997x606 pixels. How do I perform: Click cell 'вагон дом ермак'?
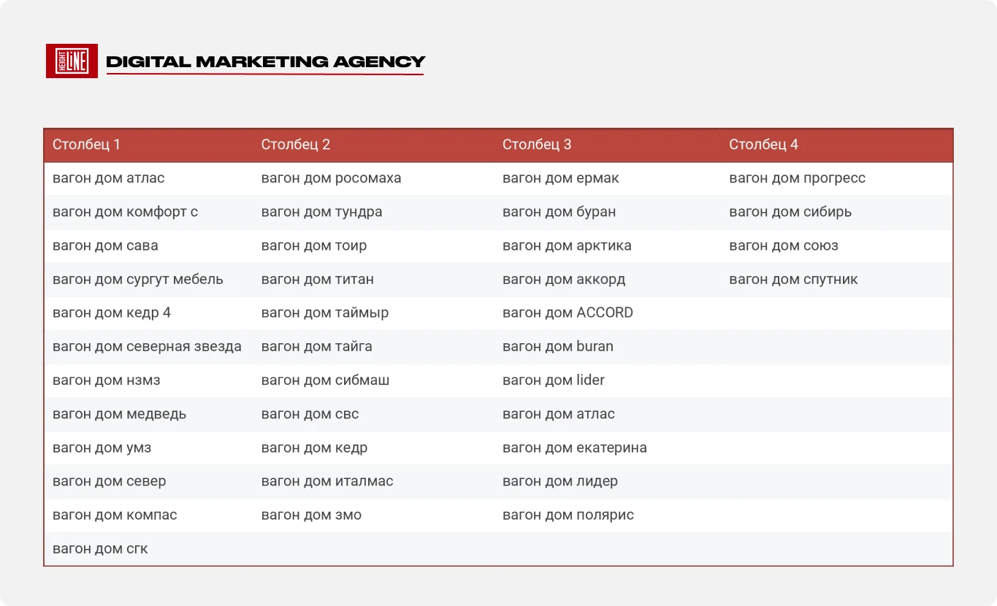(x=561, y=178)
